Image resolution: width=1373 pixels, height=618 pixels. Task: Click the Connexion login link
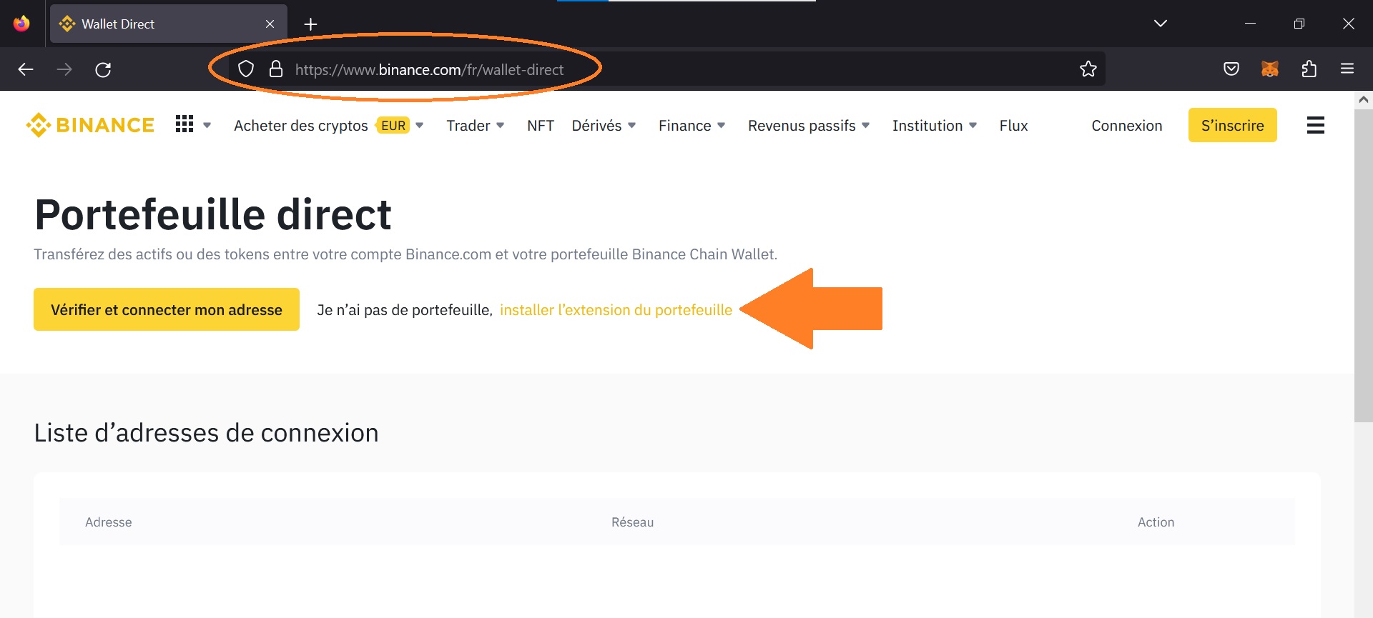[x=1127, y=126]
